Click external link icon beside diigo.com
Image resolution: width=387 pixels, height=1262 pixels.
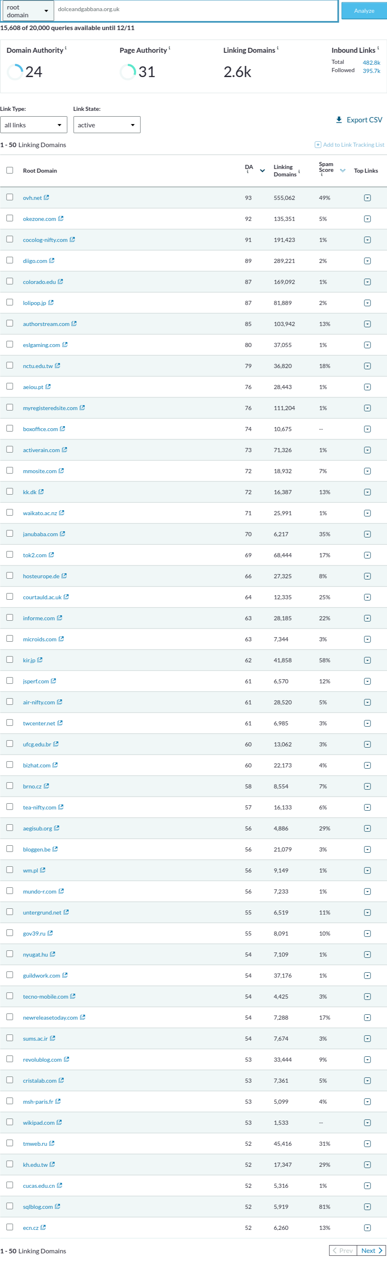coord(52,260)
